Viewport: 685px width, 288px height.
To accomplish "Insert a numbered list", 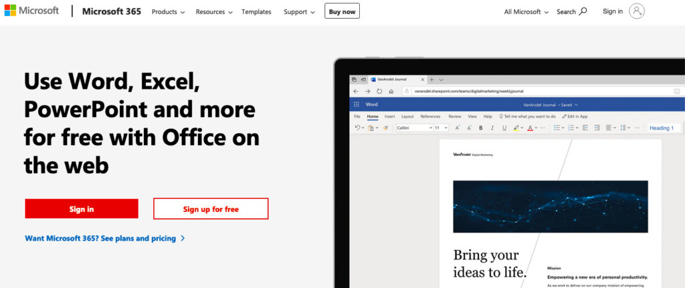I will click(571, 128).
